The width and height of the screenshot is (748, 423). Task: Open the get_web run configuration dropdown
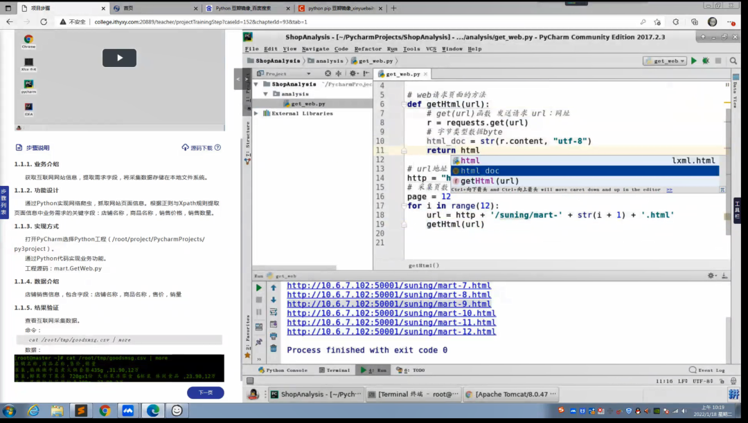coord(664,61)
